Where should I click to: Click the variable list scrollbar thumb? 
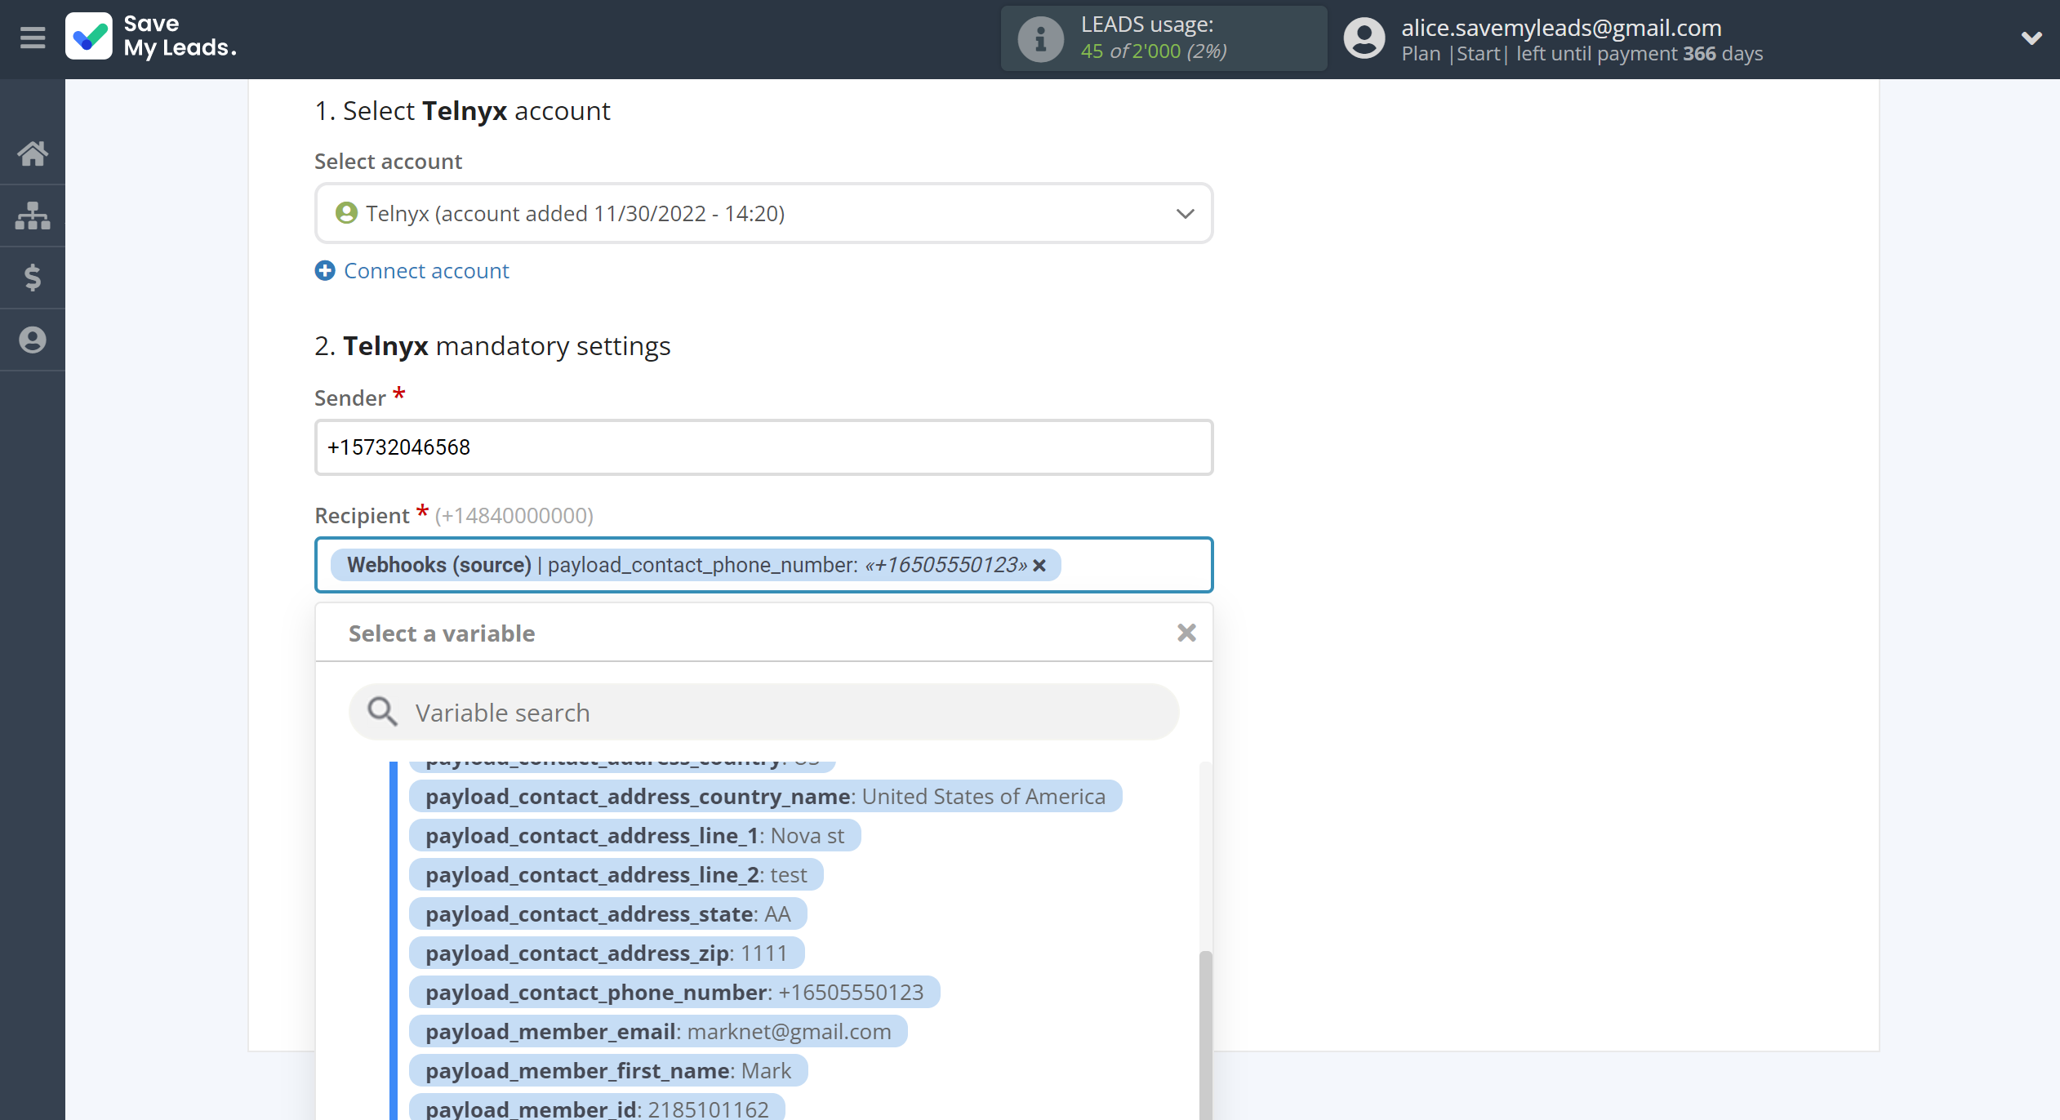pyautogui.click(x=1205, y=1035)
